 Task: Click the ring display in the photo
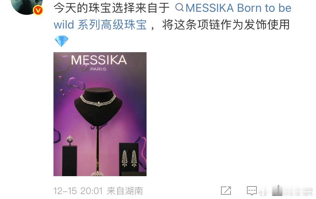point(70,140)
